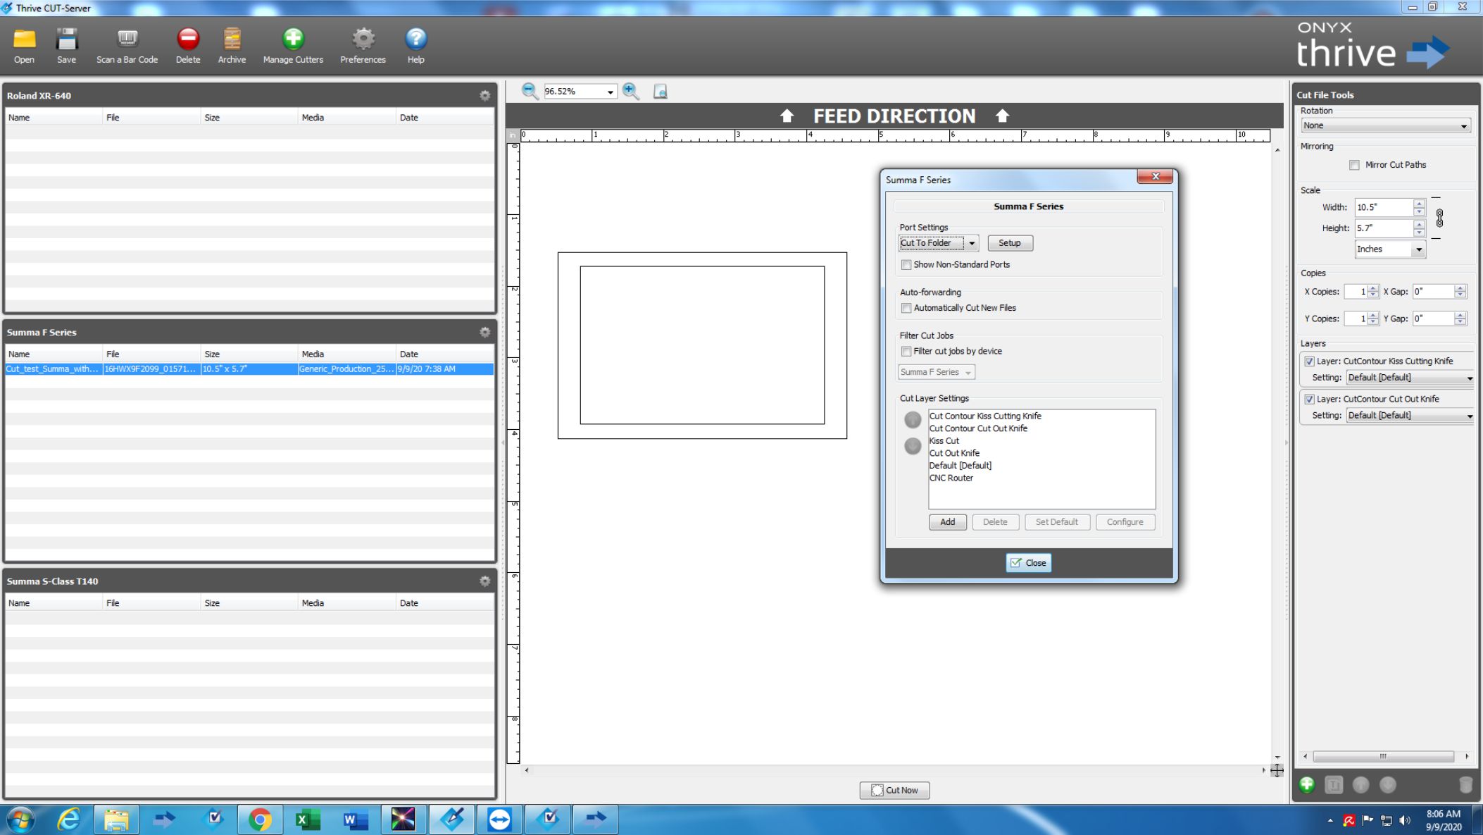The image size is (1483, 835).
Task: Uncheck CutContour Kiss Cutting Knife layer
Action: [1309, 361]
